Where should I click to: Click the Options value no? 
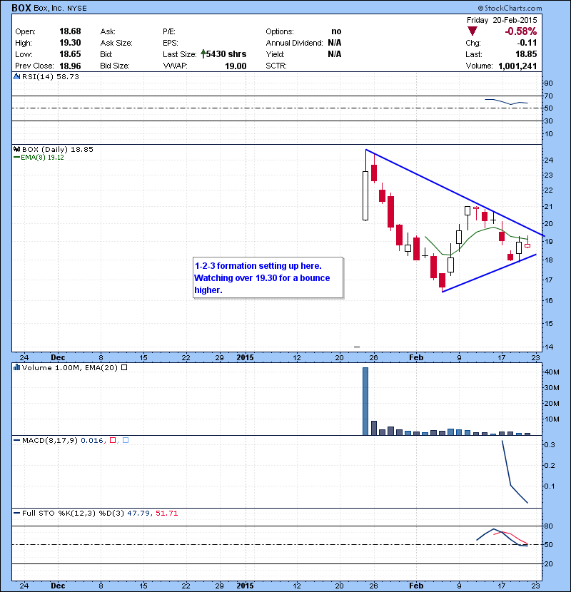336,31
